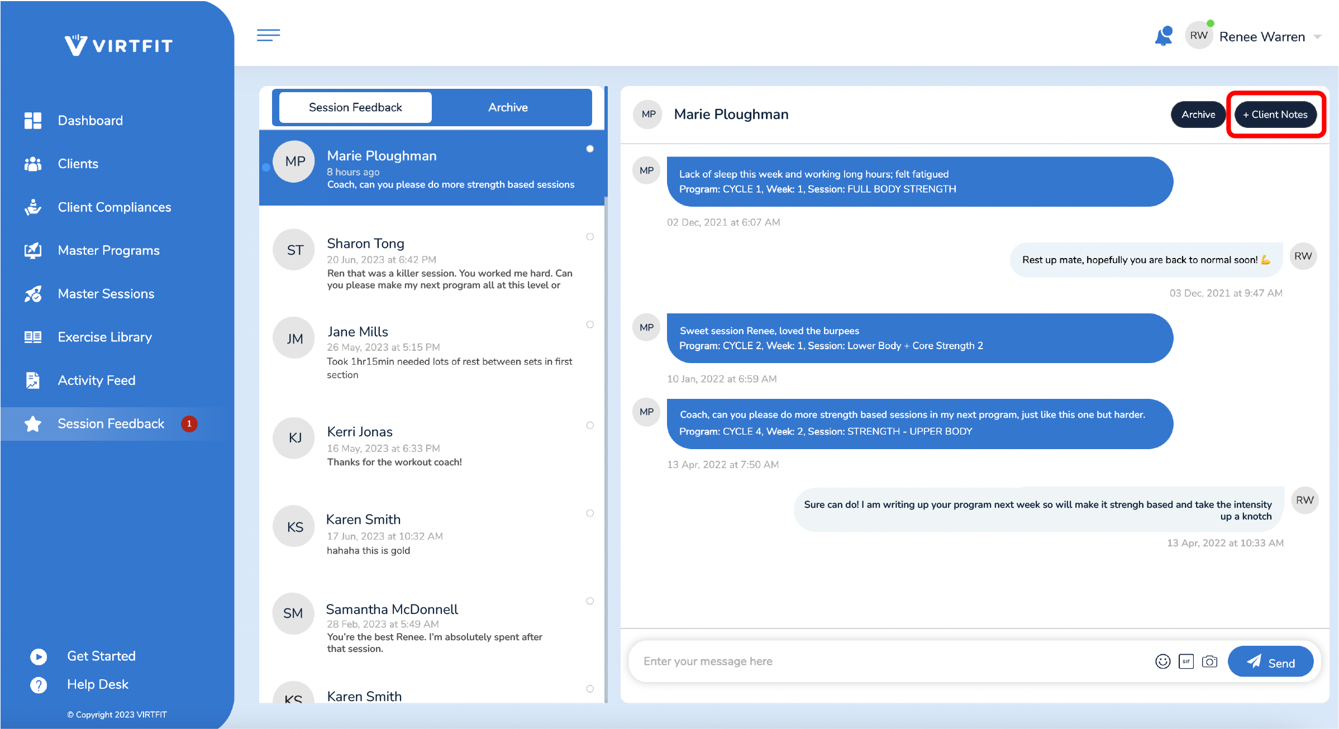Click the 'Lack of sleep this week' message
This screenshot has height=729, width=1339.
919,182
